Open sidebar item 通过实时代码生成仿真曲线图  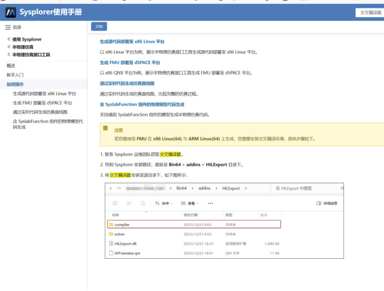[x=40, y=112]
